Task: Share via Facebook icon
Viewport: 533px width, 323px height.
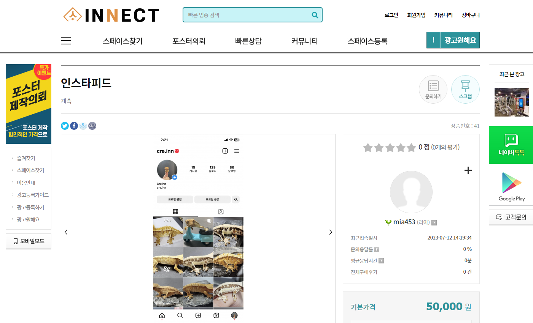Action: (x=74, y=126)
